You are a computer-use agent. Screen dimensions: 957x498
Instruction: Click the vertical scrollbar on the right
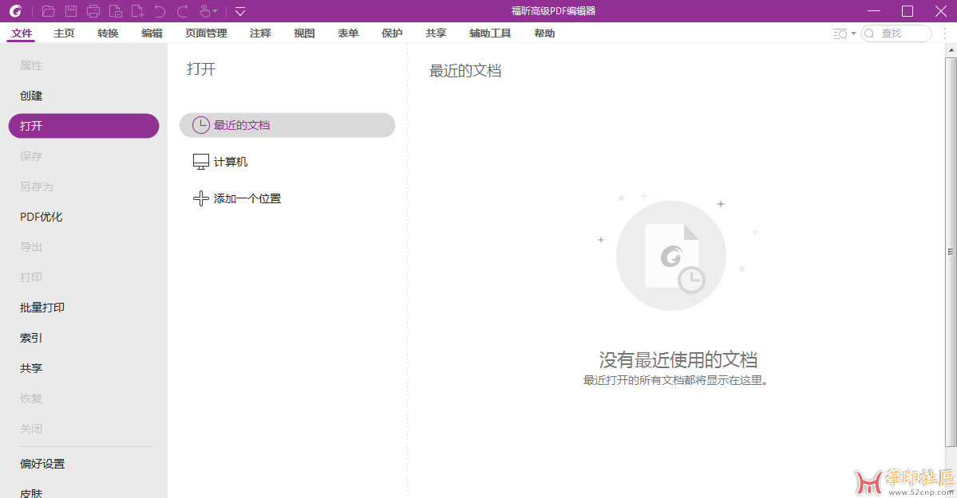coord(951,252)
